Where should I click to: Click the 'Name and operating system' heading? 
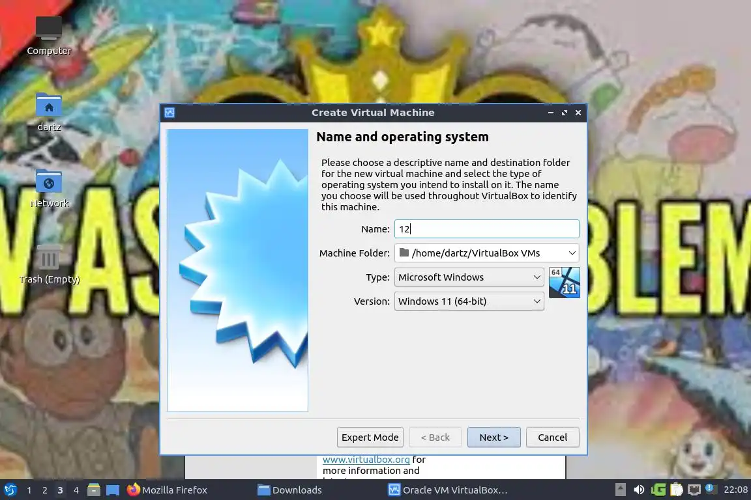tap(402, 137)
